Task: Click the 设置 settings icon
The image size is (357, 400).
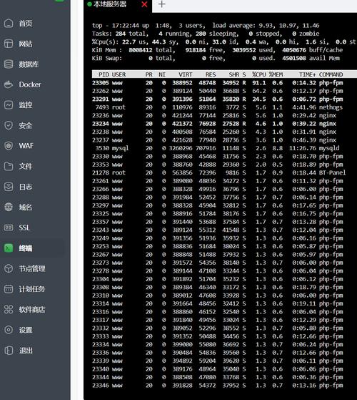Action: pos(9,330)
